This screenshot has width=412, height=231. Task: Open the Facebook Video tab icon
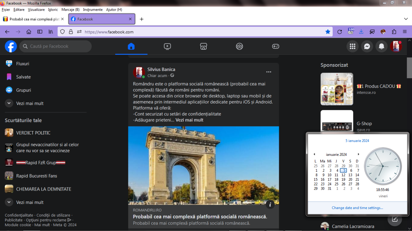(167, 46)
